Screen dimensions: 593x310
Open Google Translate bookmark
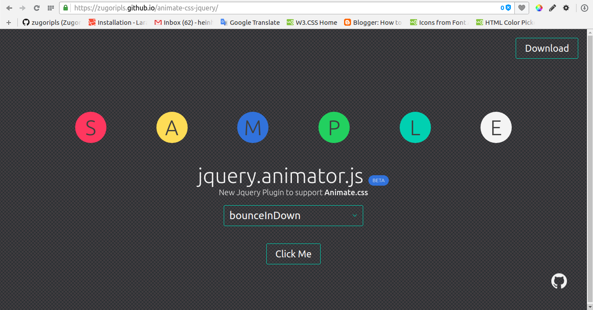[250, 23]
